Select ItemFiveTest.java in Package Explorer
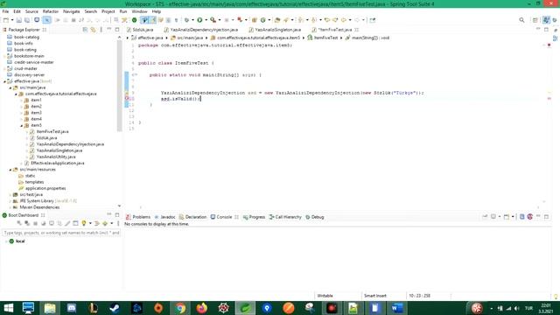Viewport: 560px width, 315px height. [52, 132]
